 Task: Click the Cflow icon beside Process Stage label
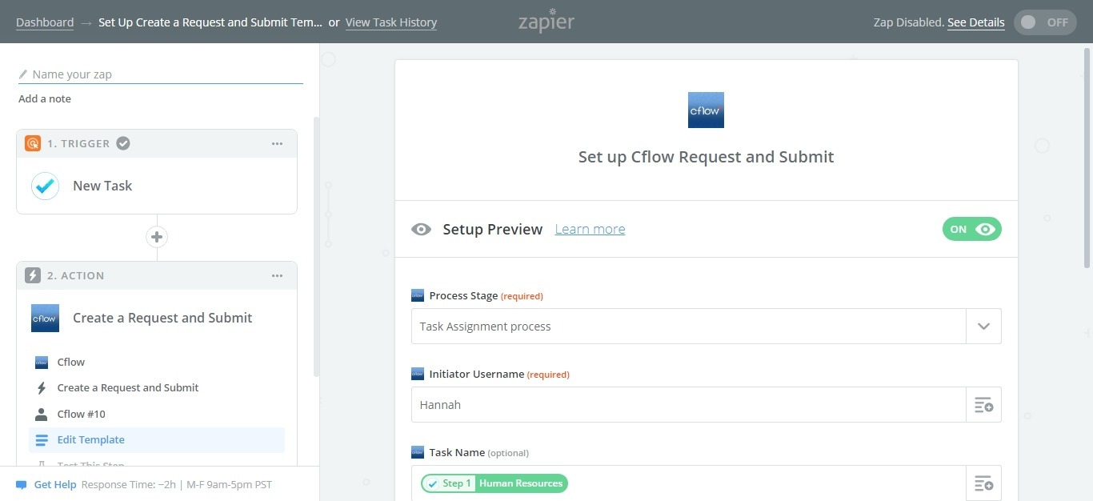coord(418,295)
